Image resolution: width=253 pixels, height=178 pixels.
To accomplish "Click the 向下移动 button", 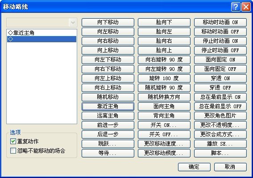I will click(108, 22).
